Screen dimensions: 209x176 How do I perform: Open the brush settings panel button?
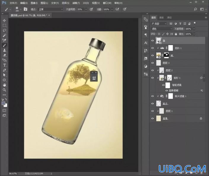tap(25, 9)
